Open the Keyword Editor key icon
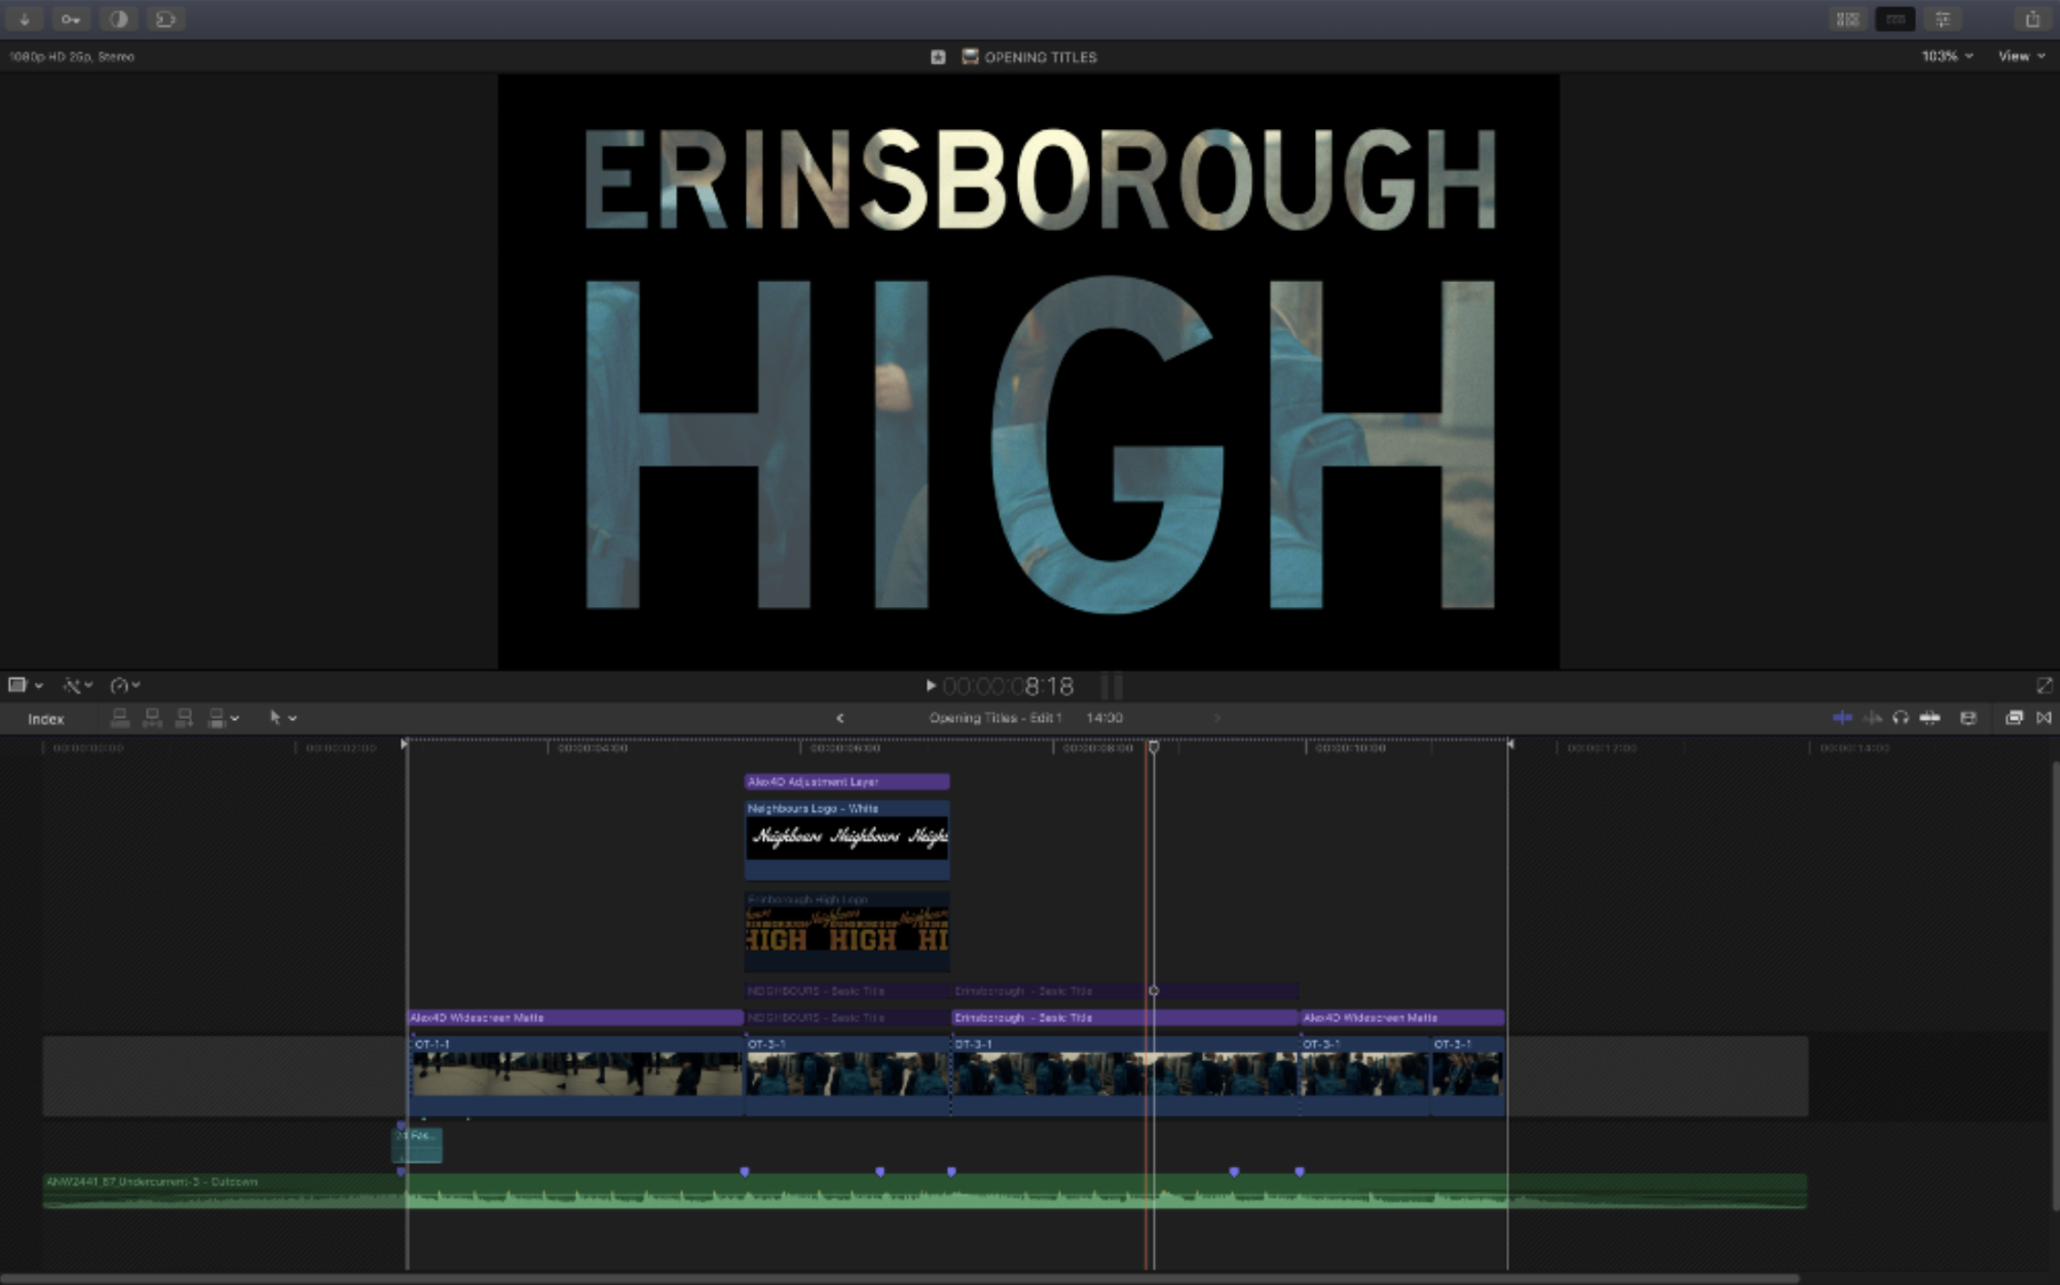 point(70,19)
